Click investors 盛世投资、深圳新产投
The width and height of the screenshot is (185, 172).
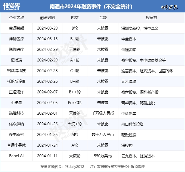pos(140,92)
